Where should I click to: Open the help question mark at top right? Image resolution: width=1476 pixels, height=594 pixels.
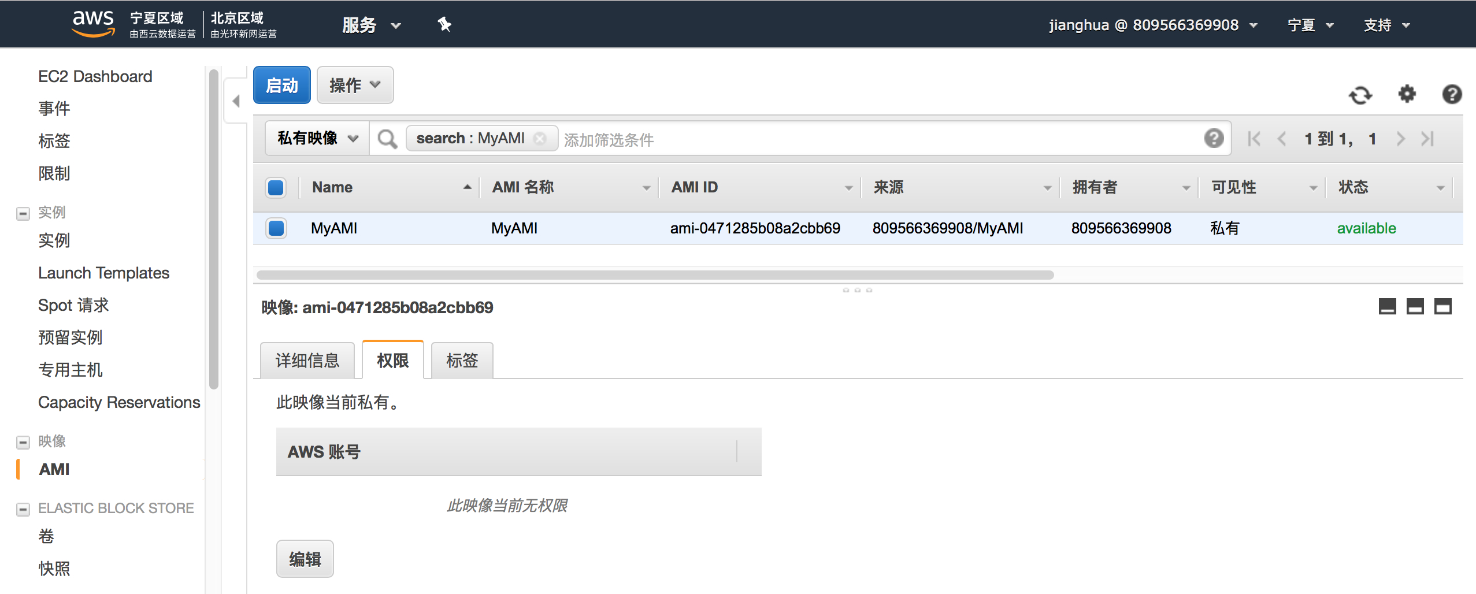pos(1452,94)
